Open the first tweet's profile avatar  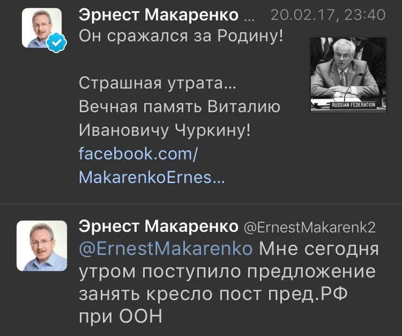pos(40,27)
